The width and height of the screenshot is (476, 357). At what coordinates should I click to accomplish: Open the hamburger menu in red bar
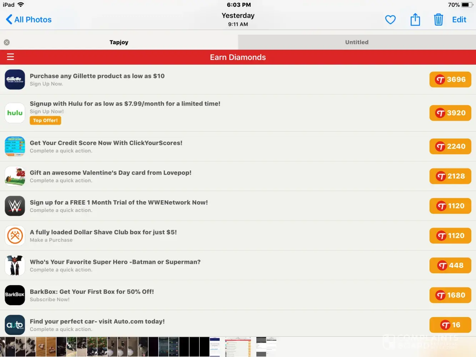[10, 57]
